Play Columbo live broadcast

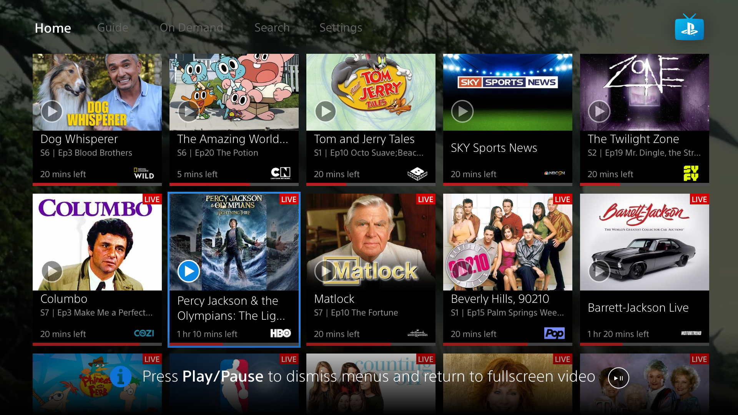click(x=51, y=271)
